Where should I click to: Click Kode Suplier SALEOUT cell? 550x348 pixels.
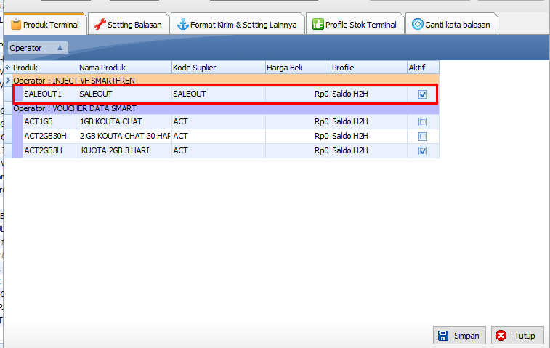219,94
